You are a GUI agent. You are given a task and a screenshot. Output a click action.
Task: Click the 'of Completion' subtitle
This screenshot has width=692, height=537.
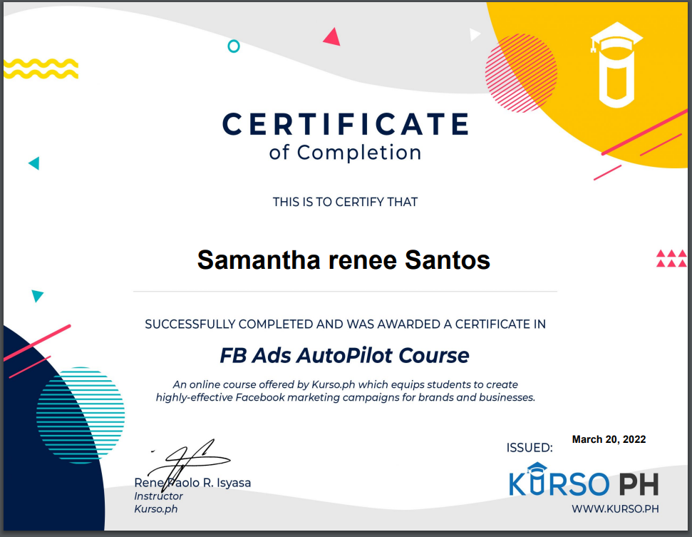click(x=345, y=153)
